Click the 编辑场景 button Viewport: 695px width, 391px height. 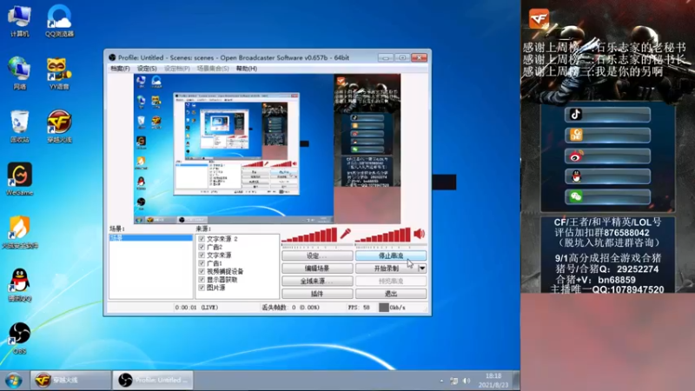317,268
